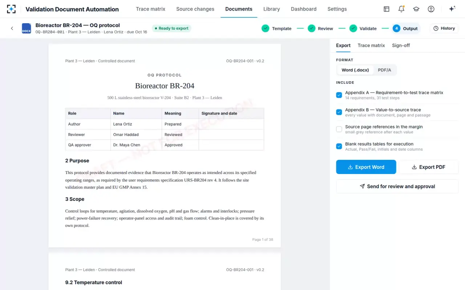Viewport: 465px width, 290px height.
Task: Go back with the left arrow
Action: point(12,28)
